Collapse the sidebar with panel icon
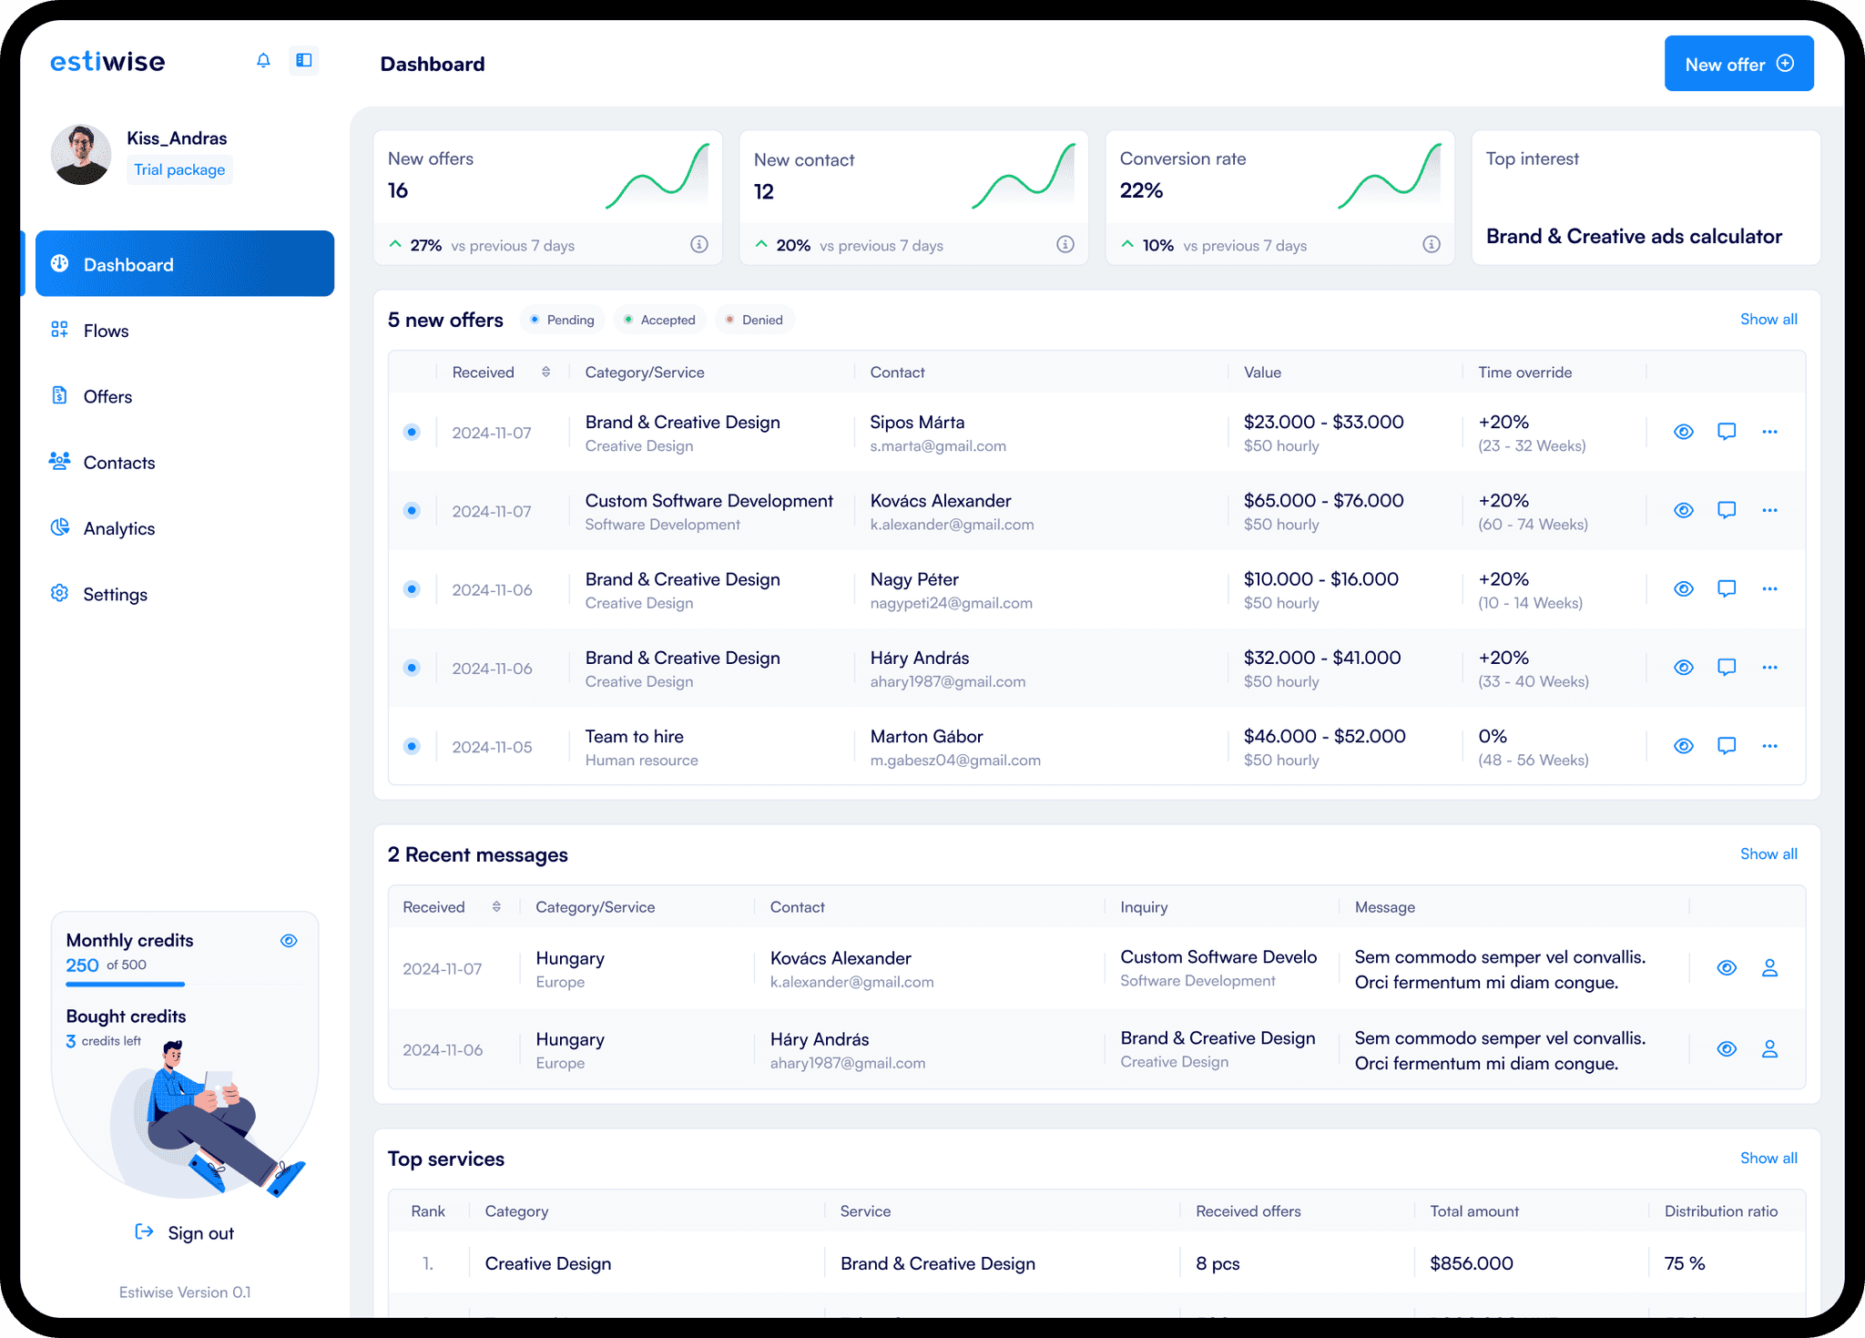1865x1338 pixels. [x=304, y=61]
